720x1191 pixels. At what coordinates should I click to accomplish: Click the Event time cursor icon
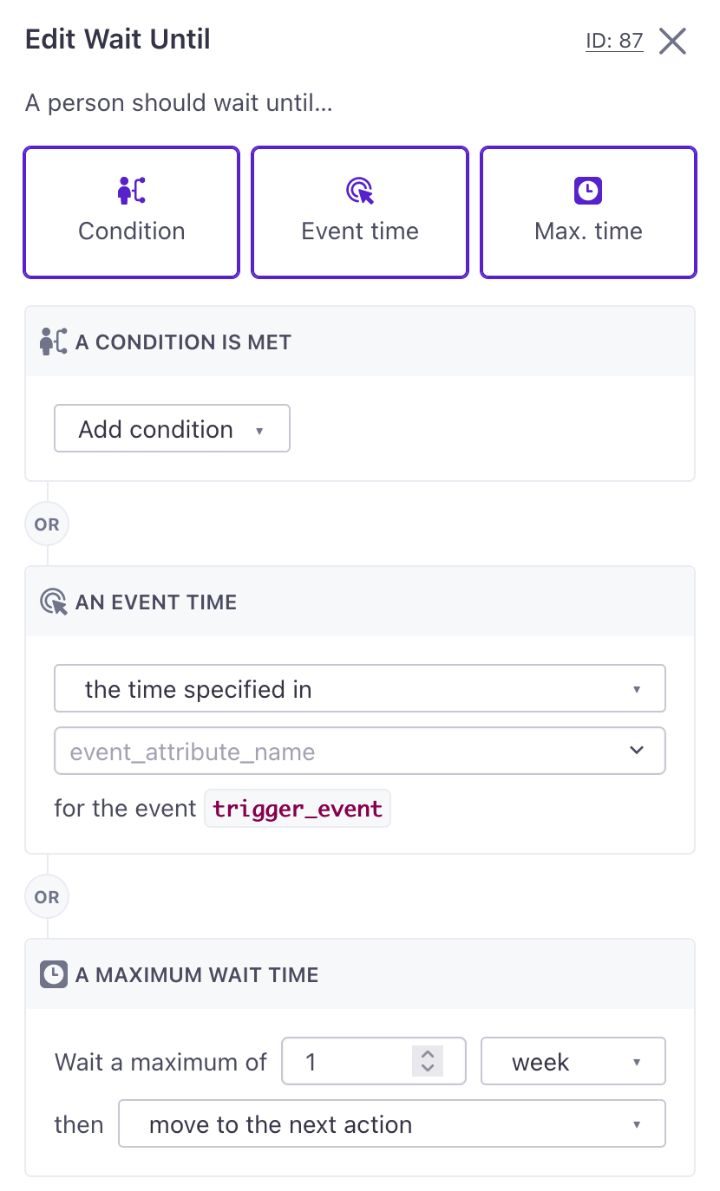(360, 190)
